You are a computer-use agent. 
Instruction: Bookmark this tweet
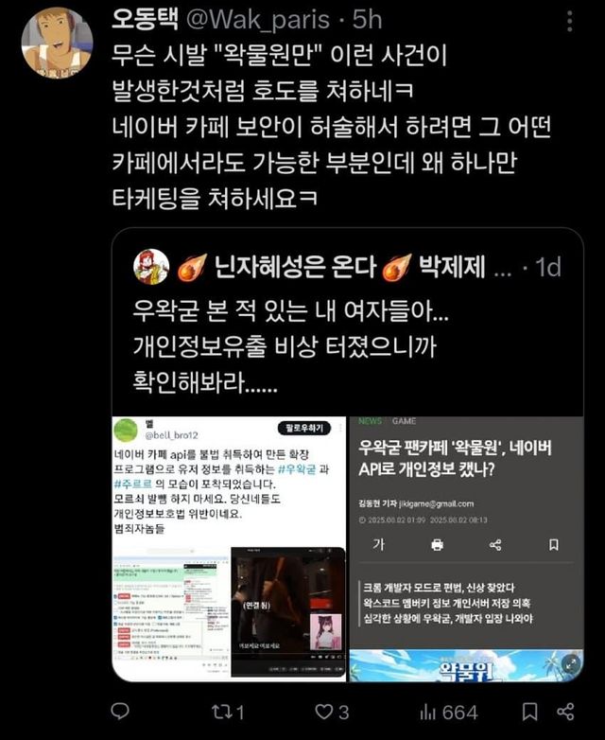tap(529, 712)
